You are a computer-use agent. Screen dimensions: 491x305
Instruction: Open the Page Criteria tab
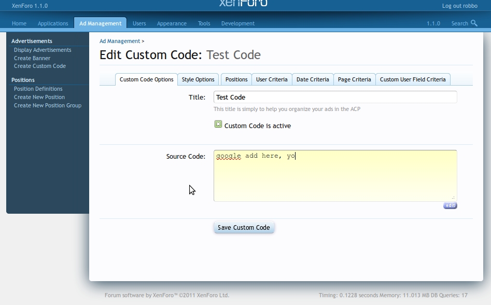tap(355, 79)
